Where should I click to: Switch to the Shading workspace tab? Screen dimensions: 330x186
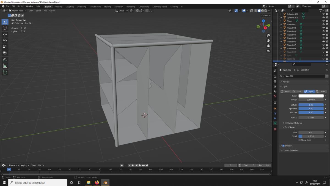coord(108,7)
